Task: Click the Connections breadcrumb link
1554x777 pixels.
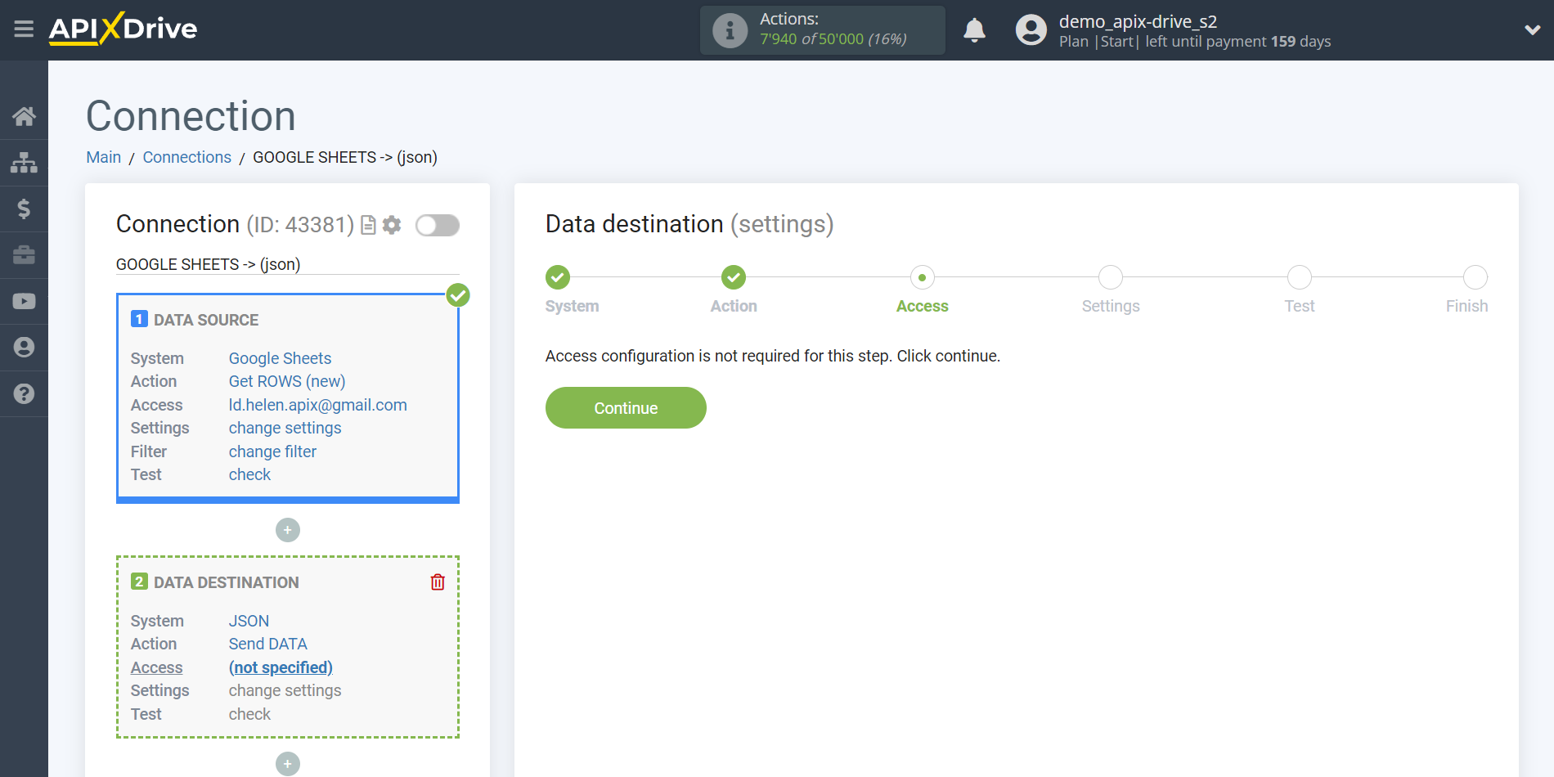Action: point(187,158)
